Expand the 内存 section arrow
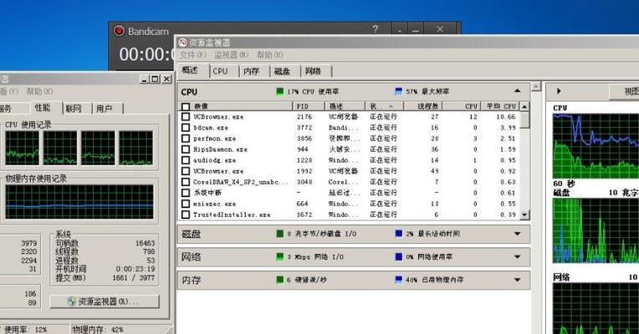The image size is (639, 334). (517, 281)
